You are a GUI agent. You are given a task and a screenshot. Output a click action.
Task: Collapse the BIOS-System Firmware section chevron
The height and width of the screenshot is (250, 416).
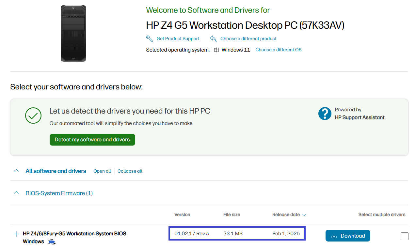click(16, 192)
